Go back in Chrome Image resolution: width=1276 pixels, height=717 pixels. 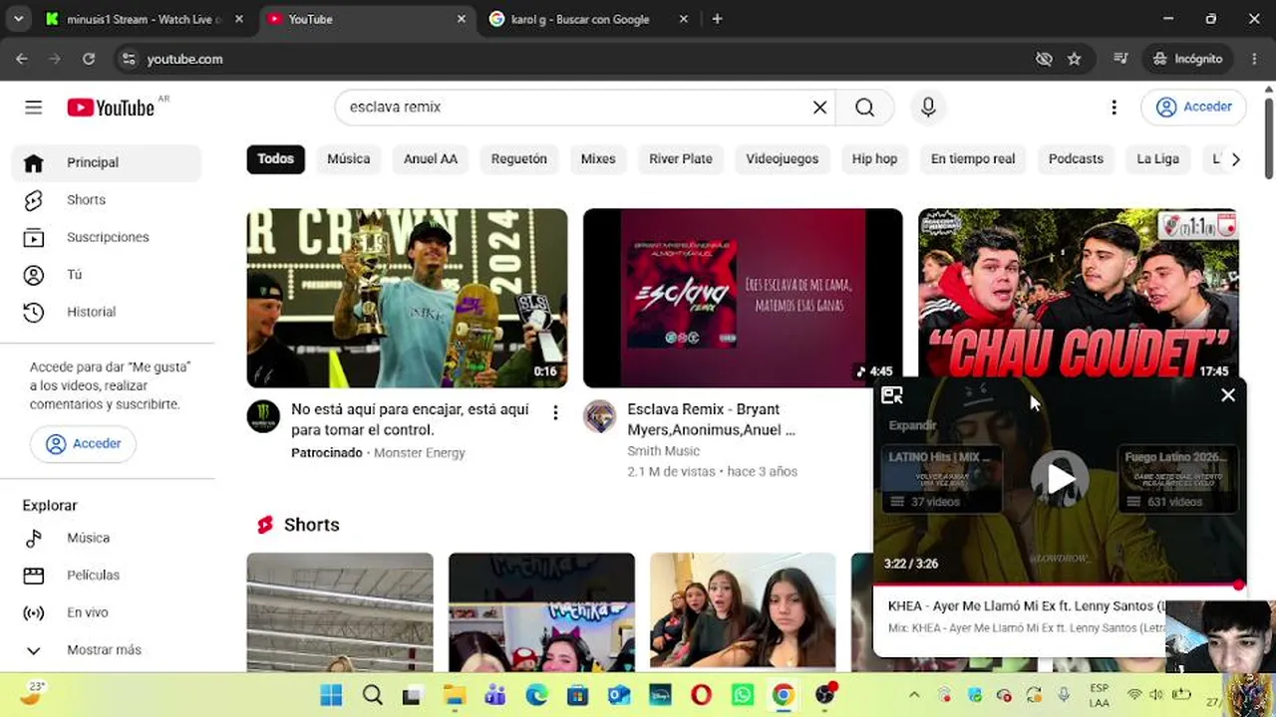[22, 59]
